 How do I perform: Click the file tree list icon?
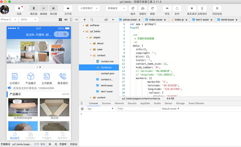tap(106, 20)
